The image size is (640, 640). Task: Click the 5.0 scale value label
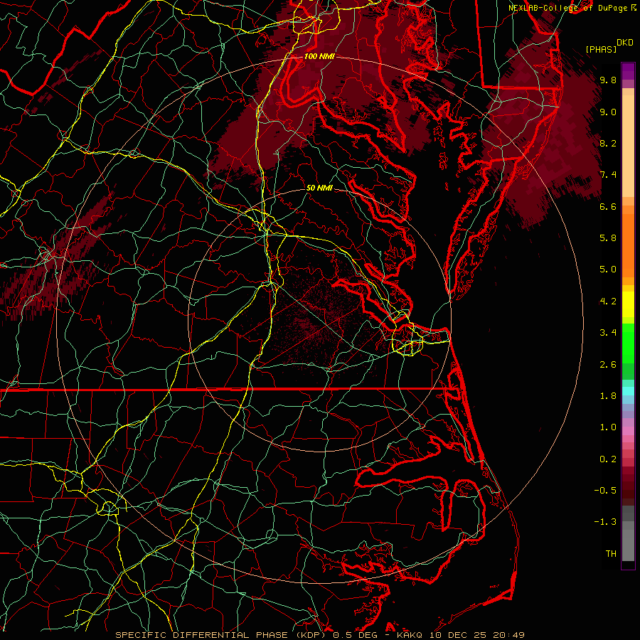608,270
